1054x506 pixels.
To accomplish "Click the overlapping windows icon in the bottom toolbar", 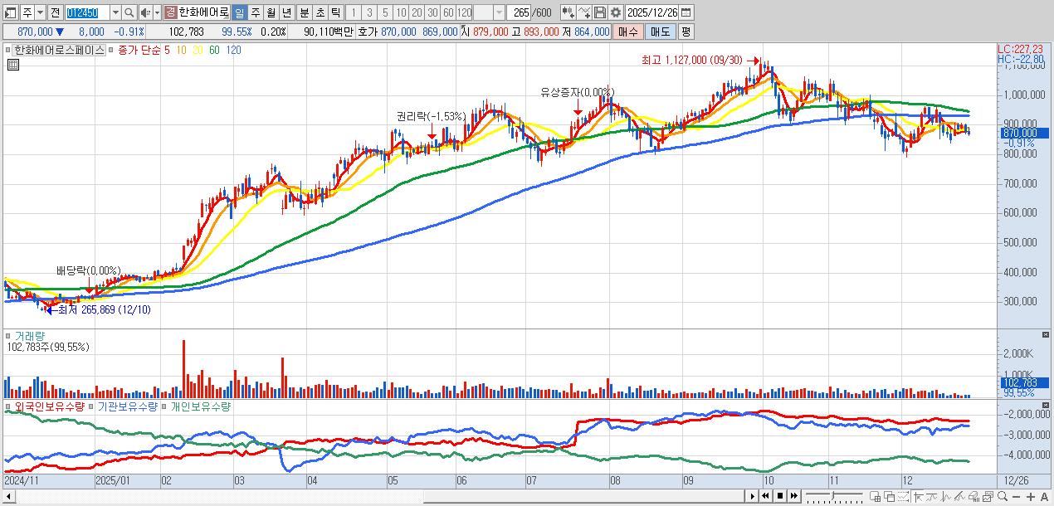I will (890, 496).
